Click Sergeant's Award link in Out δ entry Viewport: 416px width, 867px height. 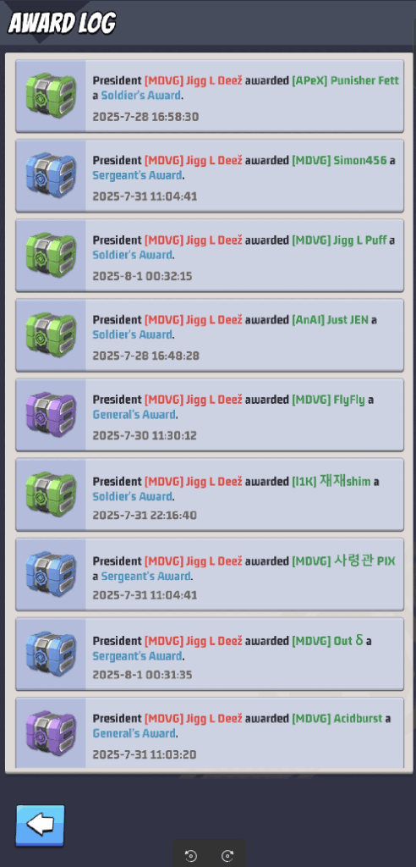(x=138, y=656)
